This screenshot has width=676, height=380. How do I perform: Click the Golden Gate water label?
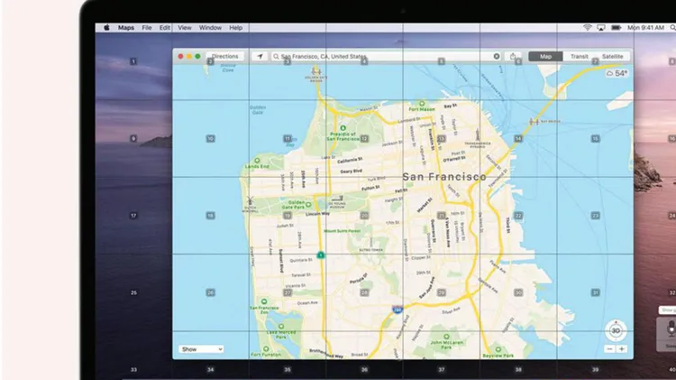click(x=258, y=110)
